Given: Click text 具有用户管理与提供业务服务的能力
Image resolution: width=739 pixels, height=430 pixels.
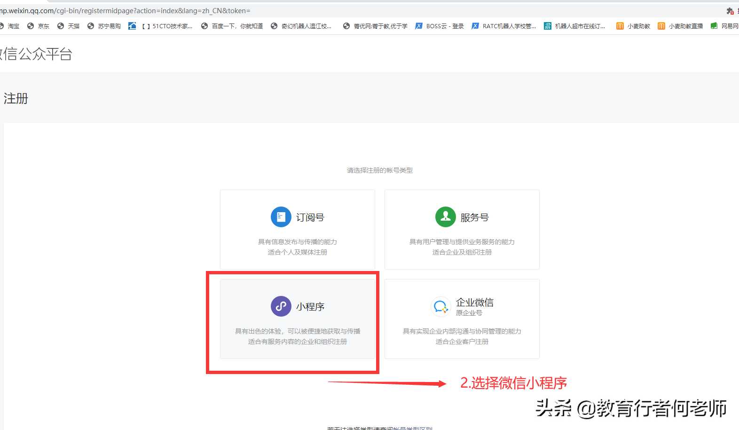Looking at the screenshot, I should 462,242.
